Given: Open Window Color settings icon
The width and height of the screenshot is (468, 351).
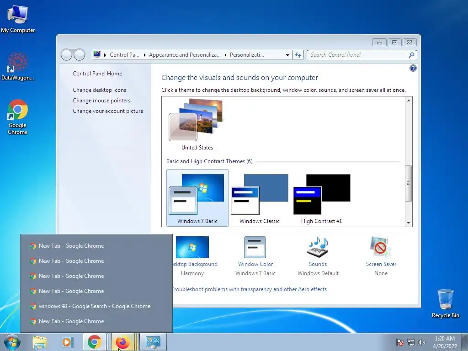Looking at the screenshot, I should [255, 247].
